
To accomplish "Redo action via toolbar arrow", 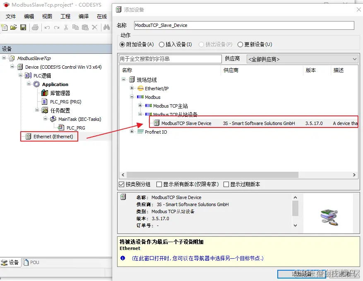I will (56, 28).
